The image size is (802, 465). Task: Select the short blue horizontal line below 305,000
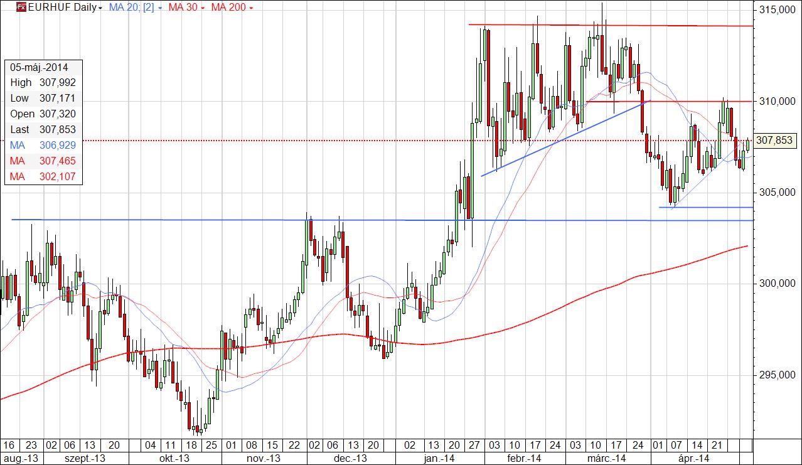point(706,207)
